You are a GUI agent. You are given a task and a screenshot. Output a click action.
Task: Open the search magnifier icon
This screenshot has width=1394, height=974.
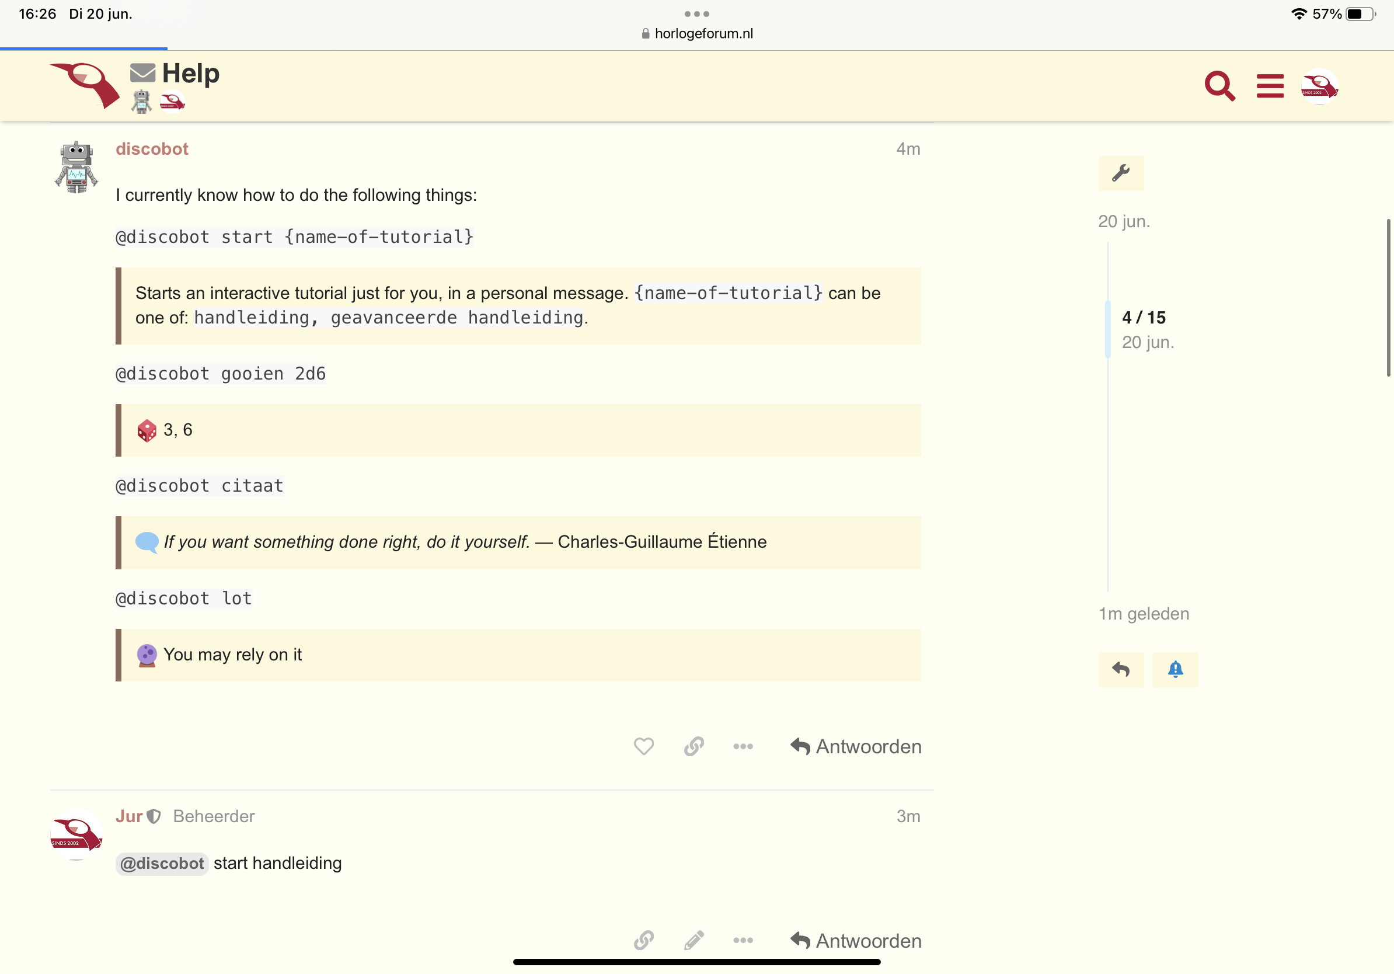pos(1219,86)
